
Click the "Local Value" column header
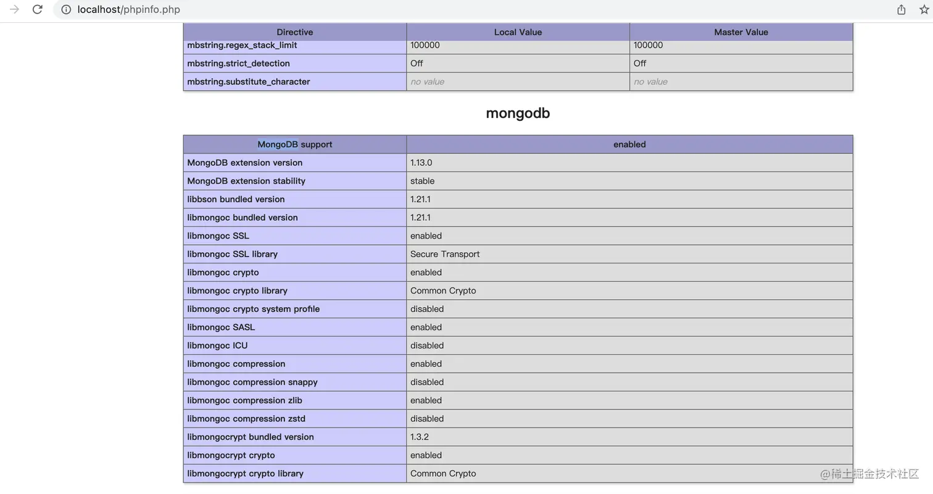click(518, 32)
